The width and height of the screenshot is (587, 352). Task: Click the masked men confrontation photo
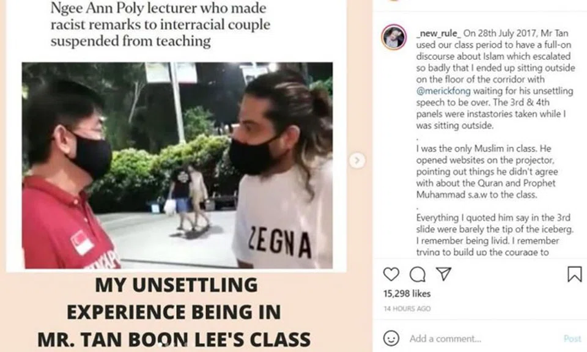(177, 166)
